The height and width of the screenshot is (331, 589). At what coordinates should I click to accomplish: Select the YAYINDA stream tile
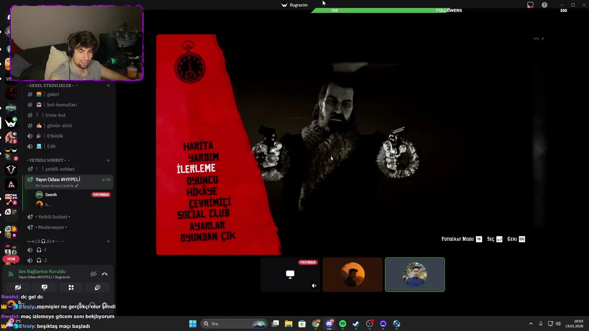tap(290, 274)
